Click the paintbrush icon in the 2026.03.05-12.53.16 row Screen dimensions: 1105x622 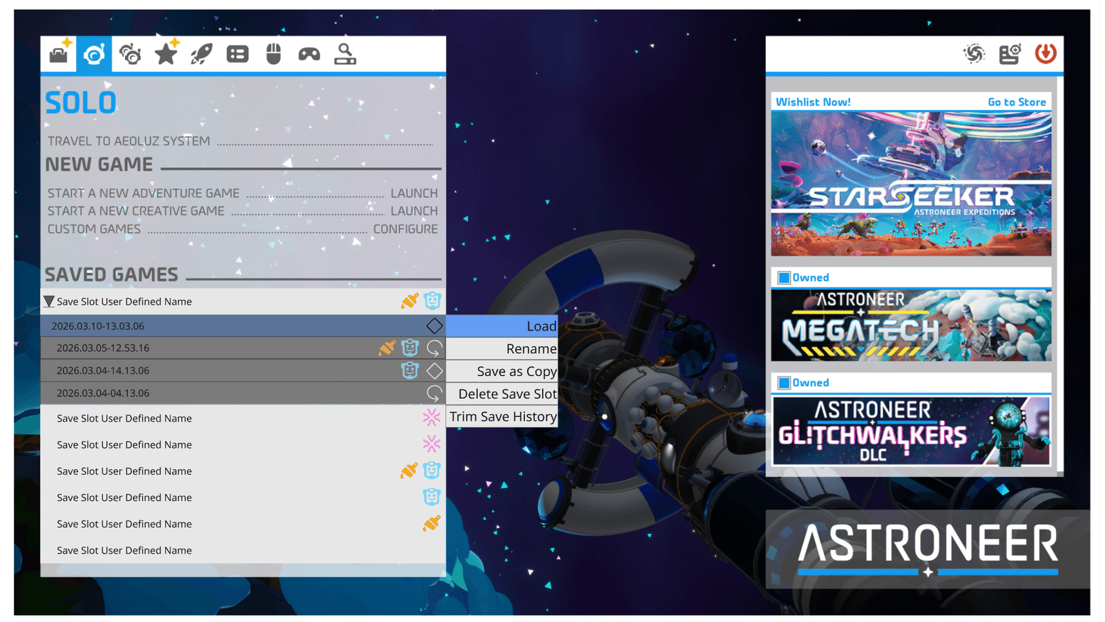click(x=387, y=348)
